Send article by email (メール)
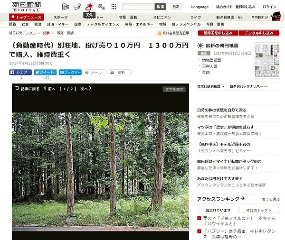285x240 pixels. pos(95,72)
